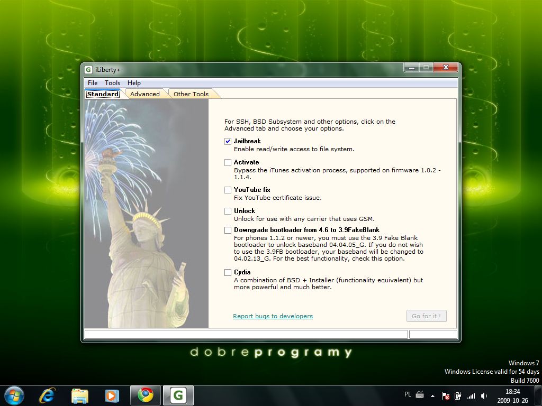Click the Statue of Liberty image

tap(147, 214)
